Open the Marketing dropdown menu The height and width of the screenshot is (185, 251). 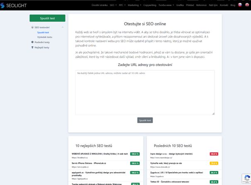pyautogui.click(x=134, y=5)
